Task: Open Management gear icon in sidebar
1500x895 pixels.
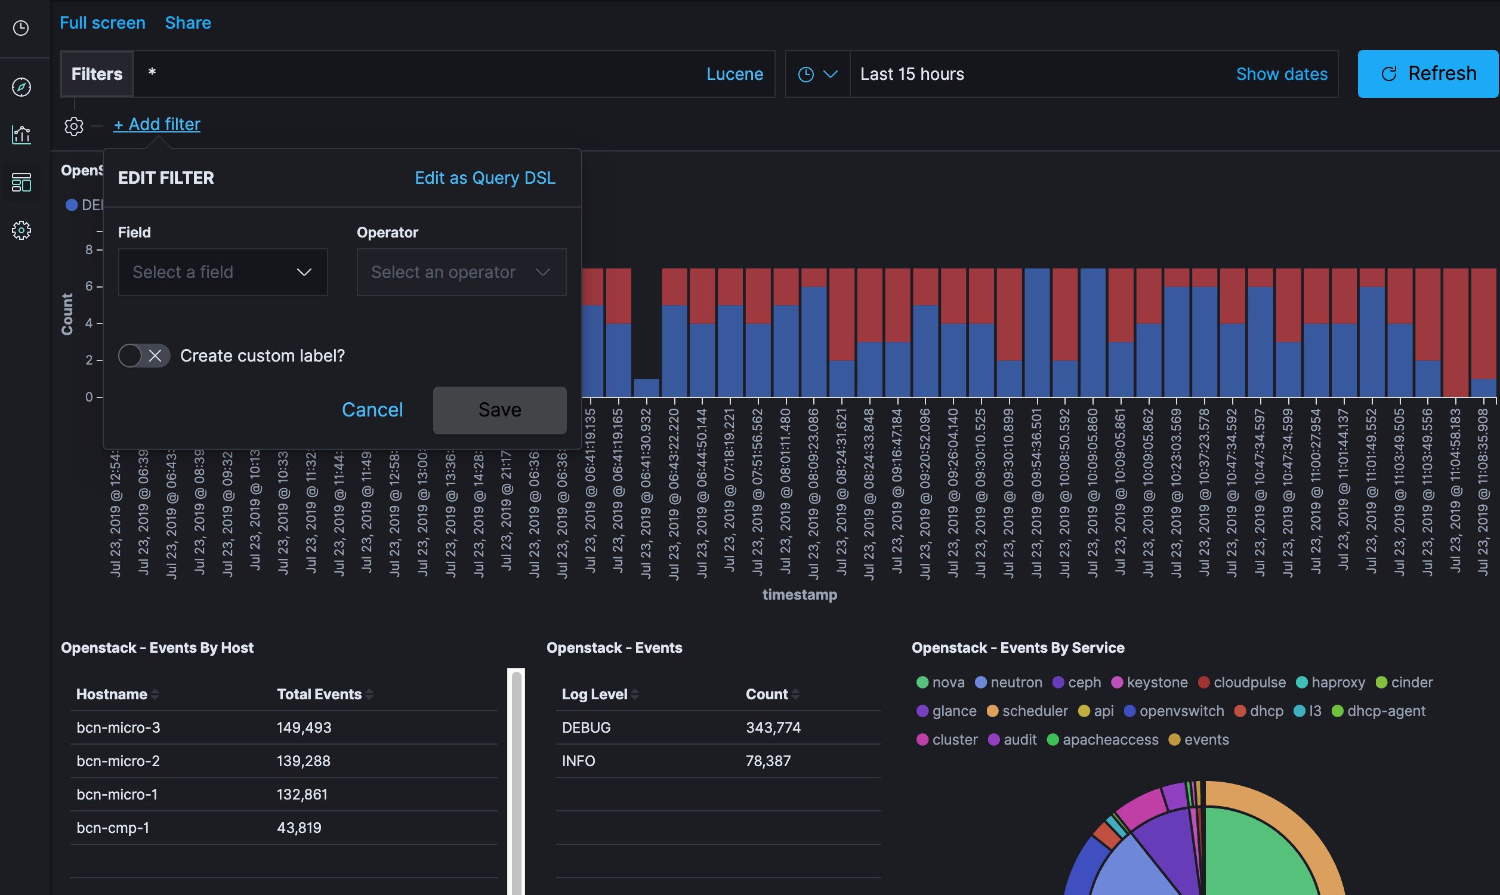Action: 21,230
